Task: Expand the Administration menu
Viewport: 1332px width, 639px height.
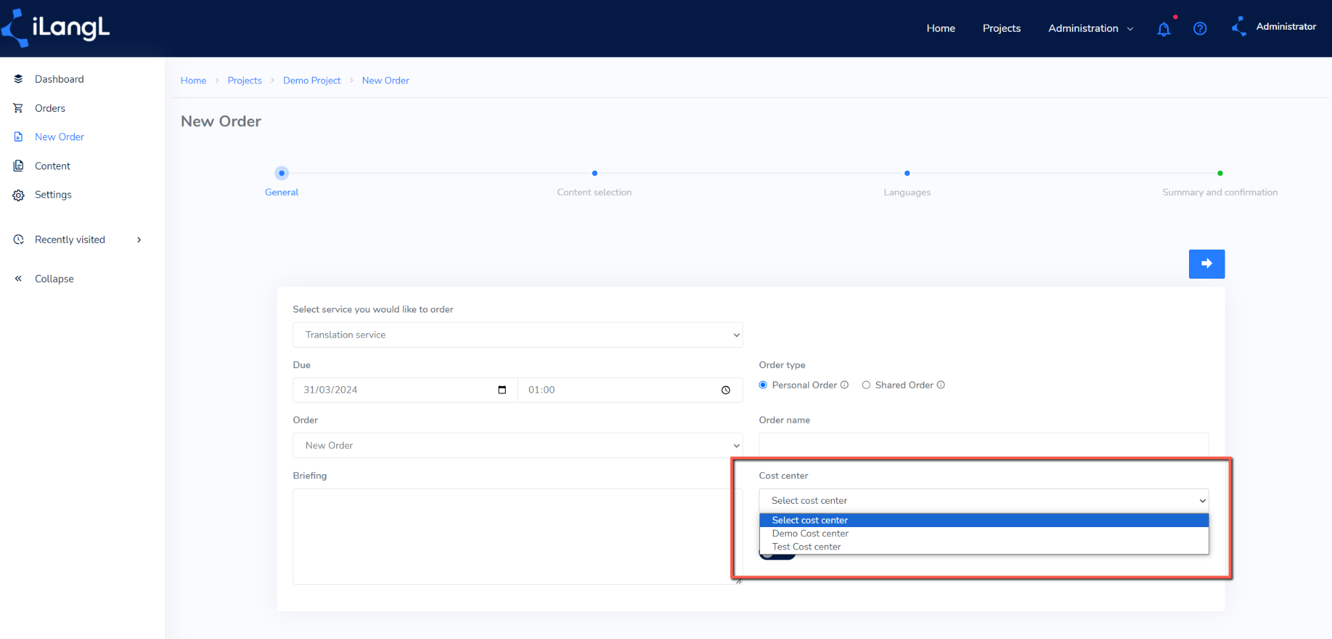Action: (1090, 28)
